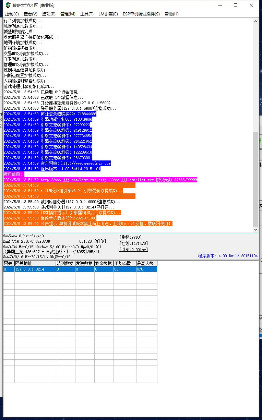Viewport: 262px width, 420px height.
Task: Click the 剩余数据 column header
Action: pos(104,263)
